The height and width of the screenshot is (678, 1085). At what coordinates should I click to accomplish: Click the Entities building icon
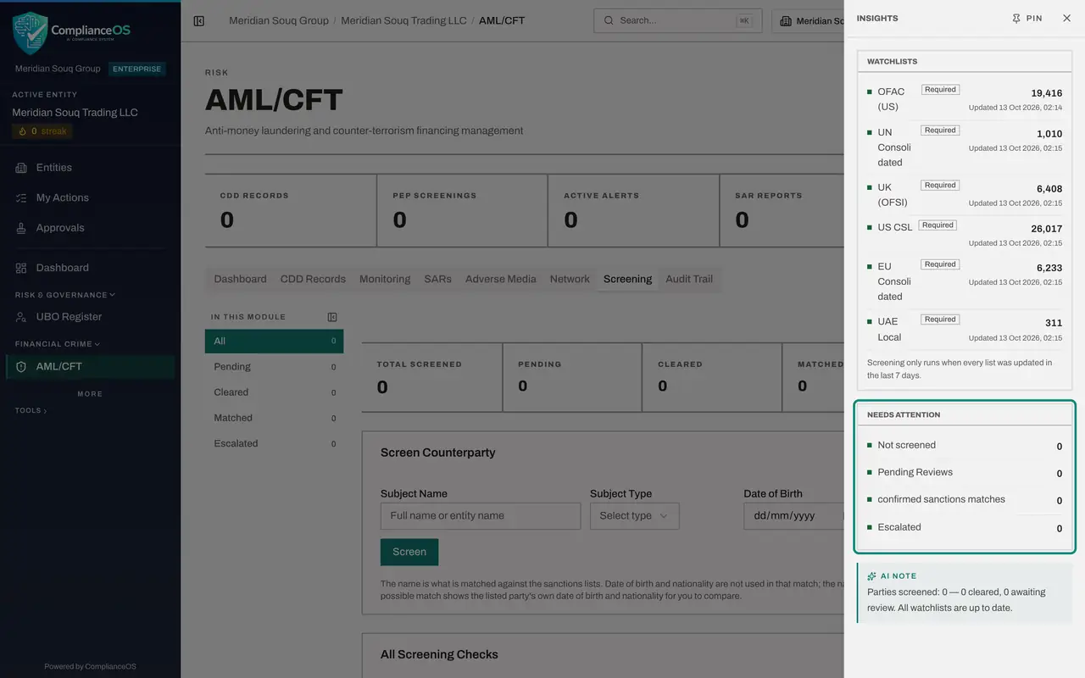click(x=21, y=168)
